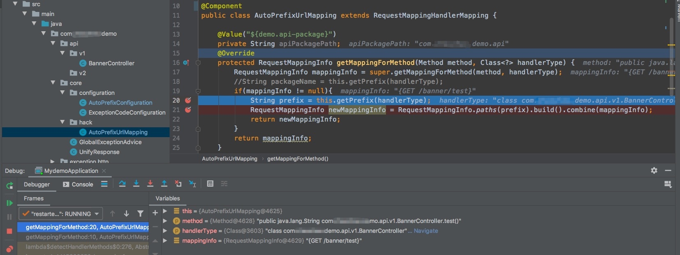Collapse the hack package
Screen dimensions: 680x255
(x=62, y=122)
